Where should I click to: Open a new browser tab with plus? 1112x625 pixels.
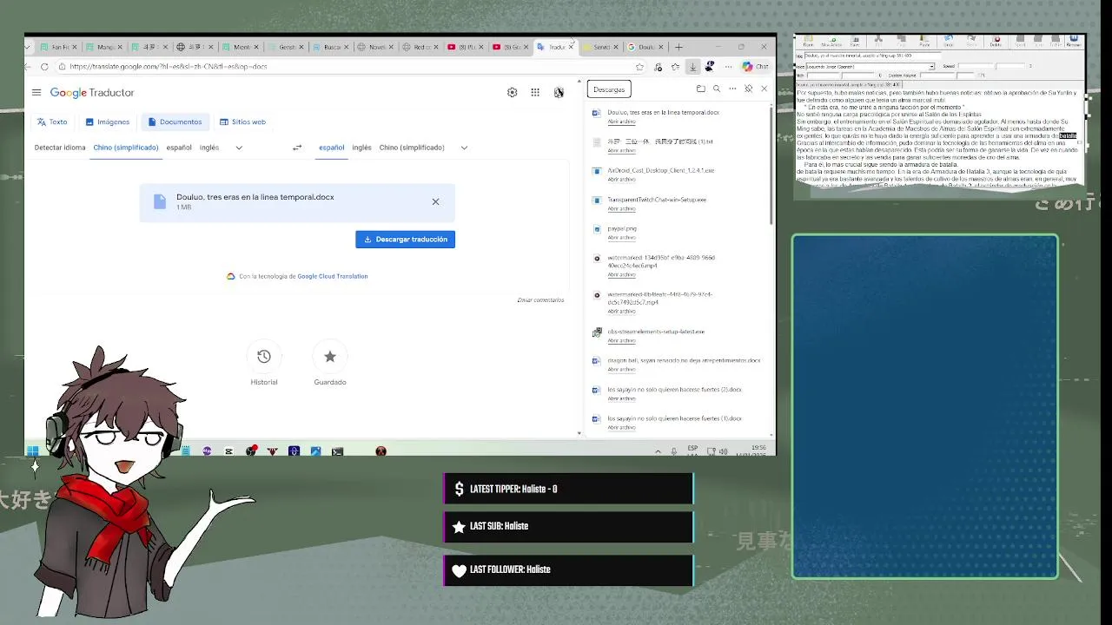[x=678, y=47]
